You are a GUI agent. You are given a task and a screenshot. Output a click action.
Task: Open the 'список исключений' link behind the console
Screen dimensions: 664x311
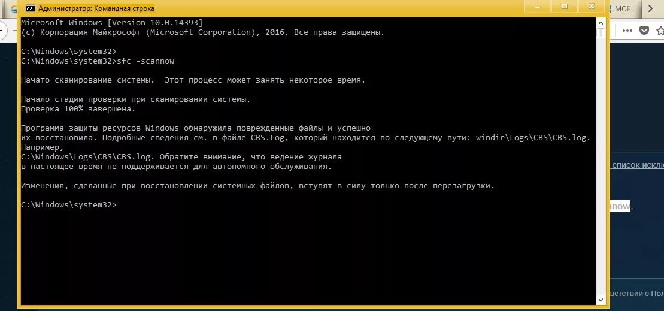coord(638,165)
